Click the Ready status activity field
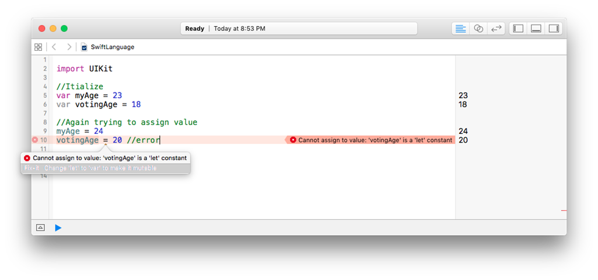This screenshot has height=280, width=598. pyautogui.click(x=299, y=29)
